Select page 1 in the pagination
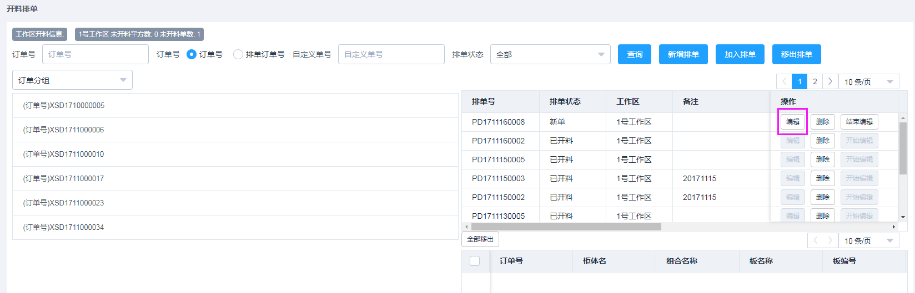 coord(800,81)
